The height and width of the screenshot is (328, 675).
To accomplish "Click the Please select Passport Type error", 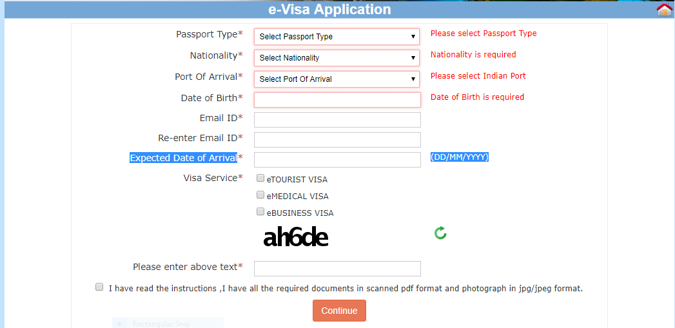I will [x=484, y=33].
